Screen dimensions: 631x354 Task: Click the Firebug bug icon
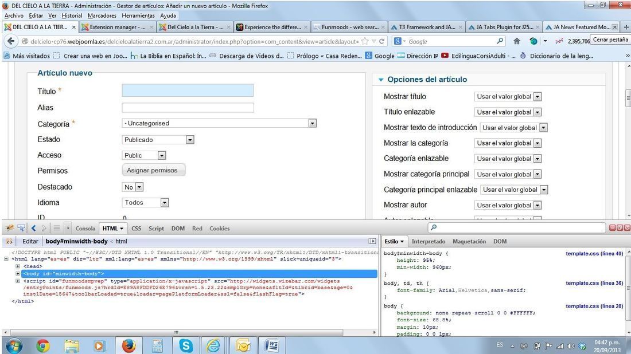click(x=10, y=228)
